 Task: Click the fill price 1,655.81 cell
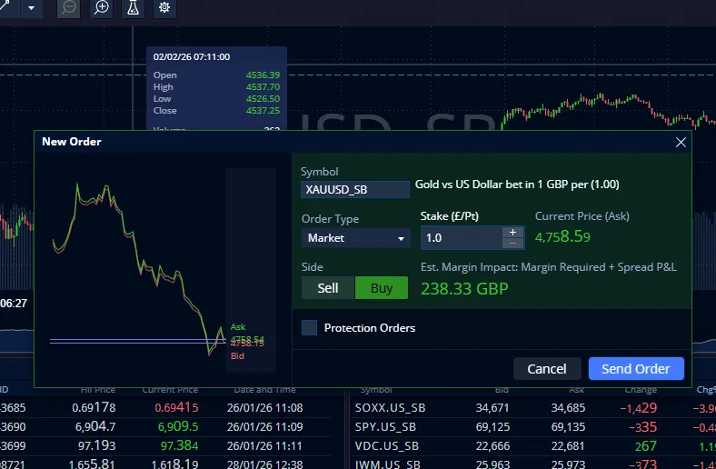pos(92,464)
